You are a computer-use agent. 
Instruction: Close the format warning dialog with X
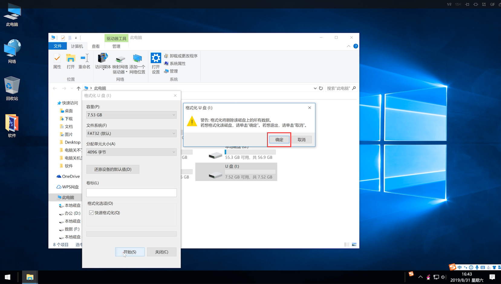tap(310, 107)
